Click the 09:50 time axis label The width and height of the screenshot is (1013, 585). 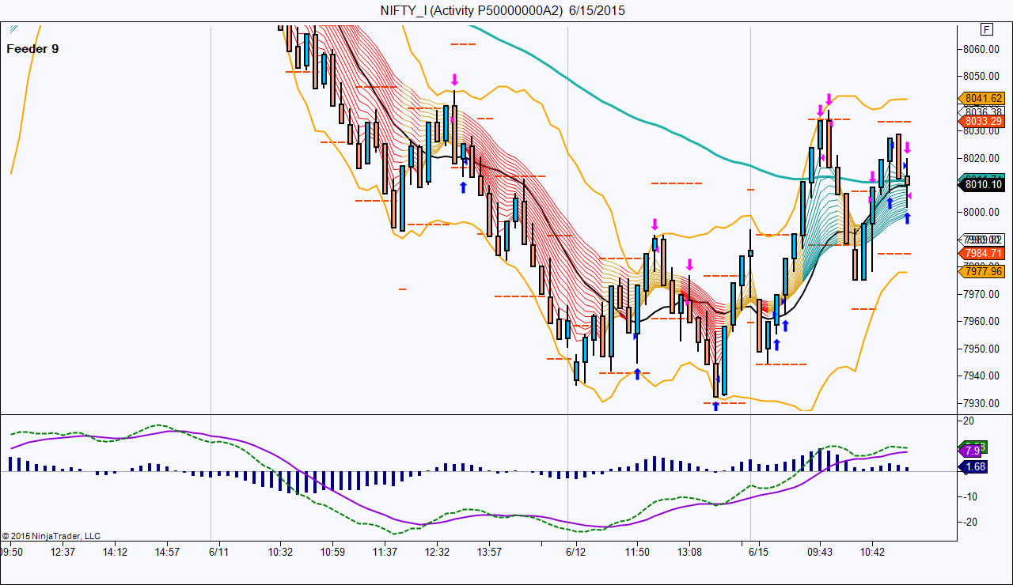[x=12, y=552]
